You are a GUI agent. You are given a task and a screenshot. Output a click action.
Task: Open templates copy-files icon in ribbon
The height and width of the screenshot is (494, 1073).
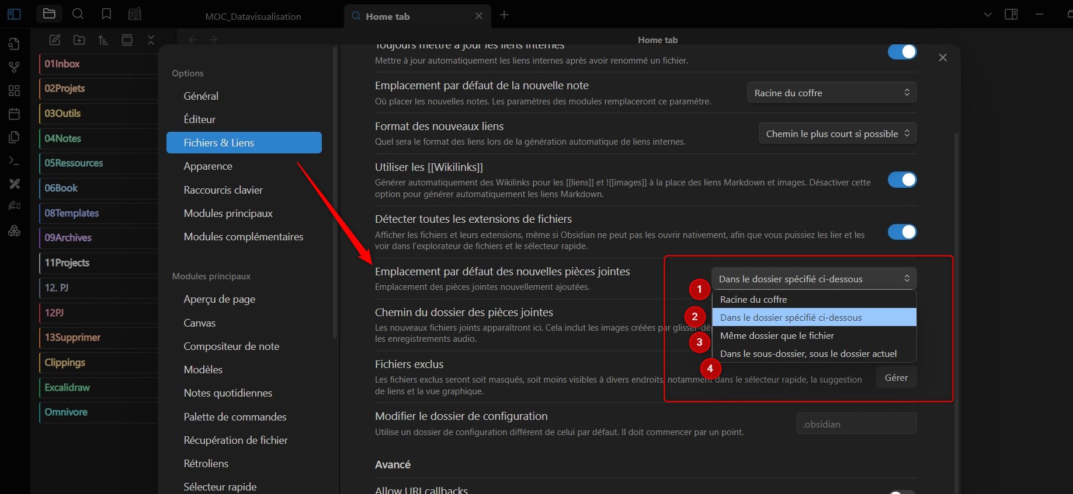coord(15,137)
